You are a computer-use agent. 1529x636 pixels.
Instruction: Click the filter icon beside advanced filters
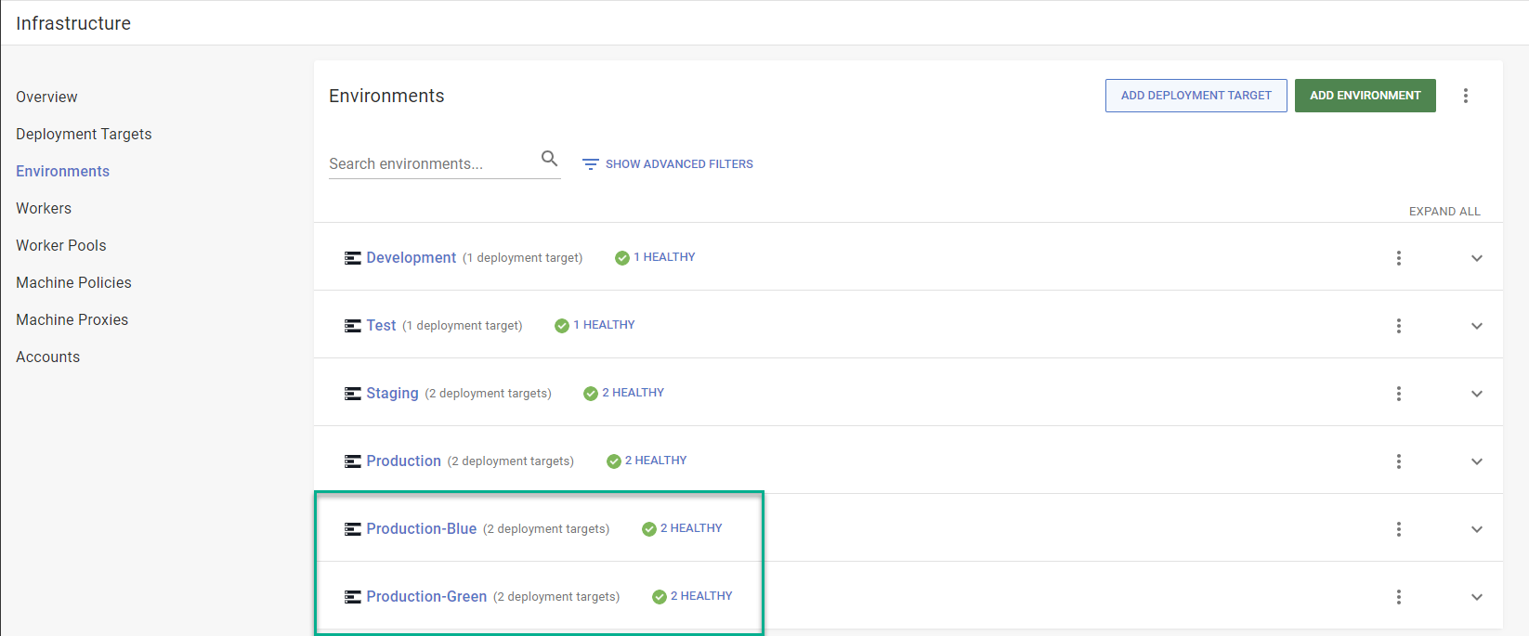pos(590,164)
